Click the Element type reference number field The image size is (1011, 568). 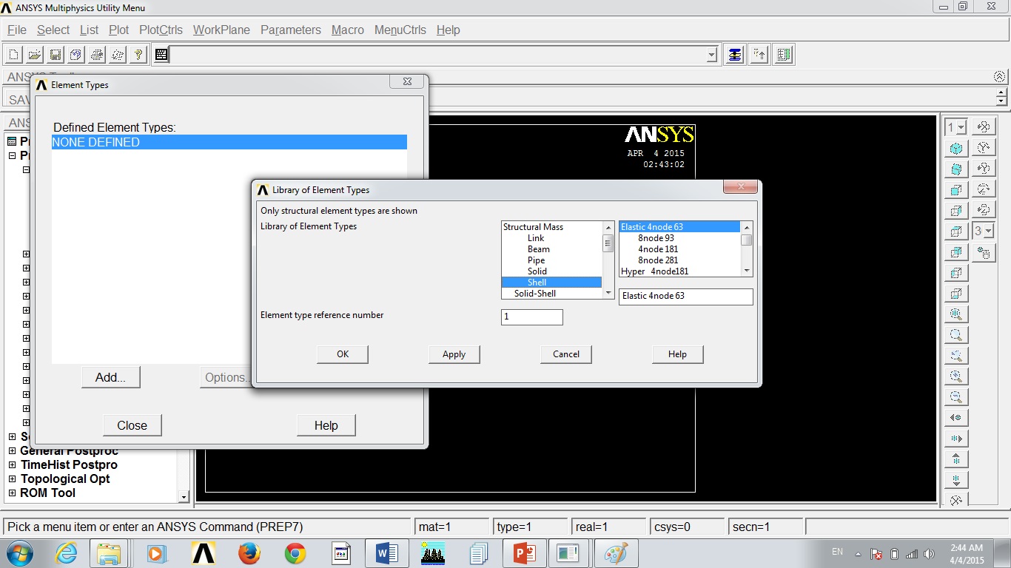[x=532, y=317]
